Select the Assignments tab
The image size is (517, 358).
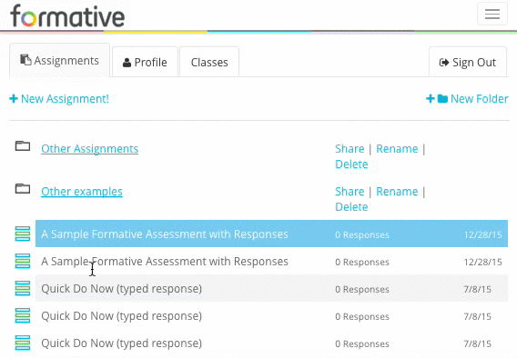tap(60, 60)
